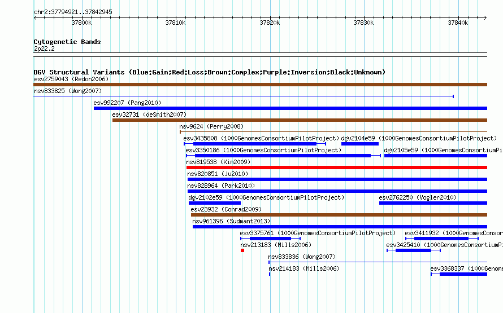Click the esv2759043 (Redon2006) label

pyautogui.click(x=71, y=79)
